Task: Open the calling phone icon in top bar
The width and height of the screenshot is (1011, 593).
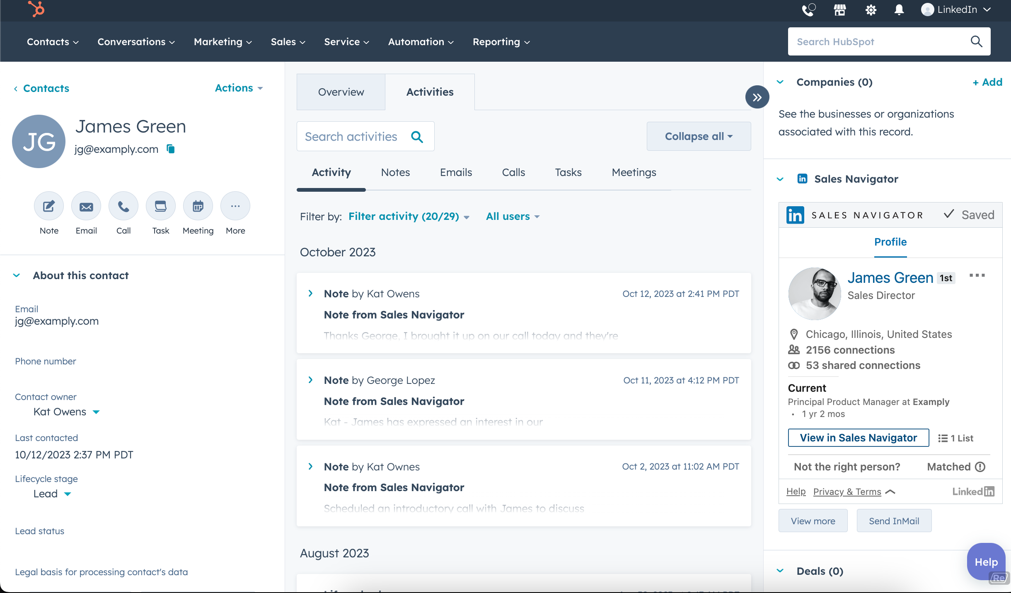Action: tap(808, 10)
